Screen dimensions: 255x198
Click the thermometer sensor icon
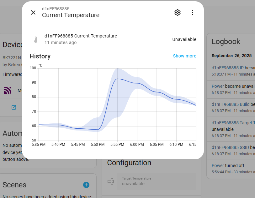[36, 40]
